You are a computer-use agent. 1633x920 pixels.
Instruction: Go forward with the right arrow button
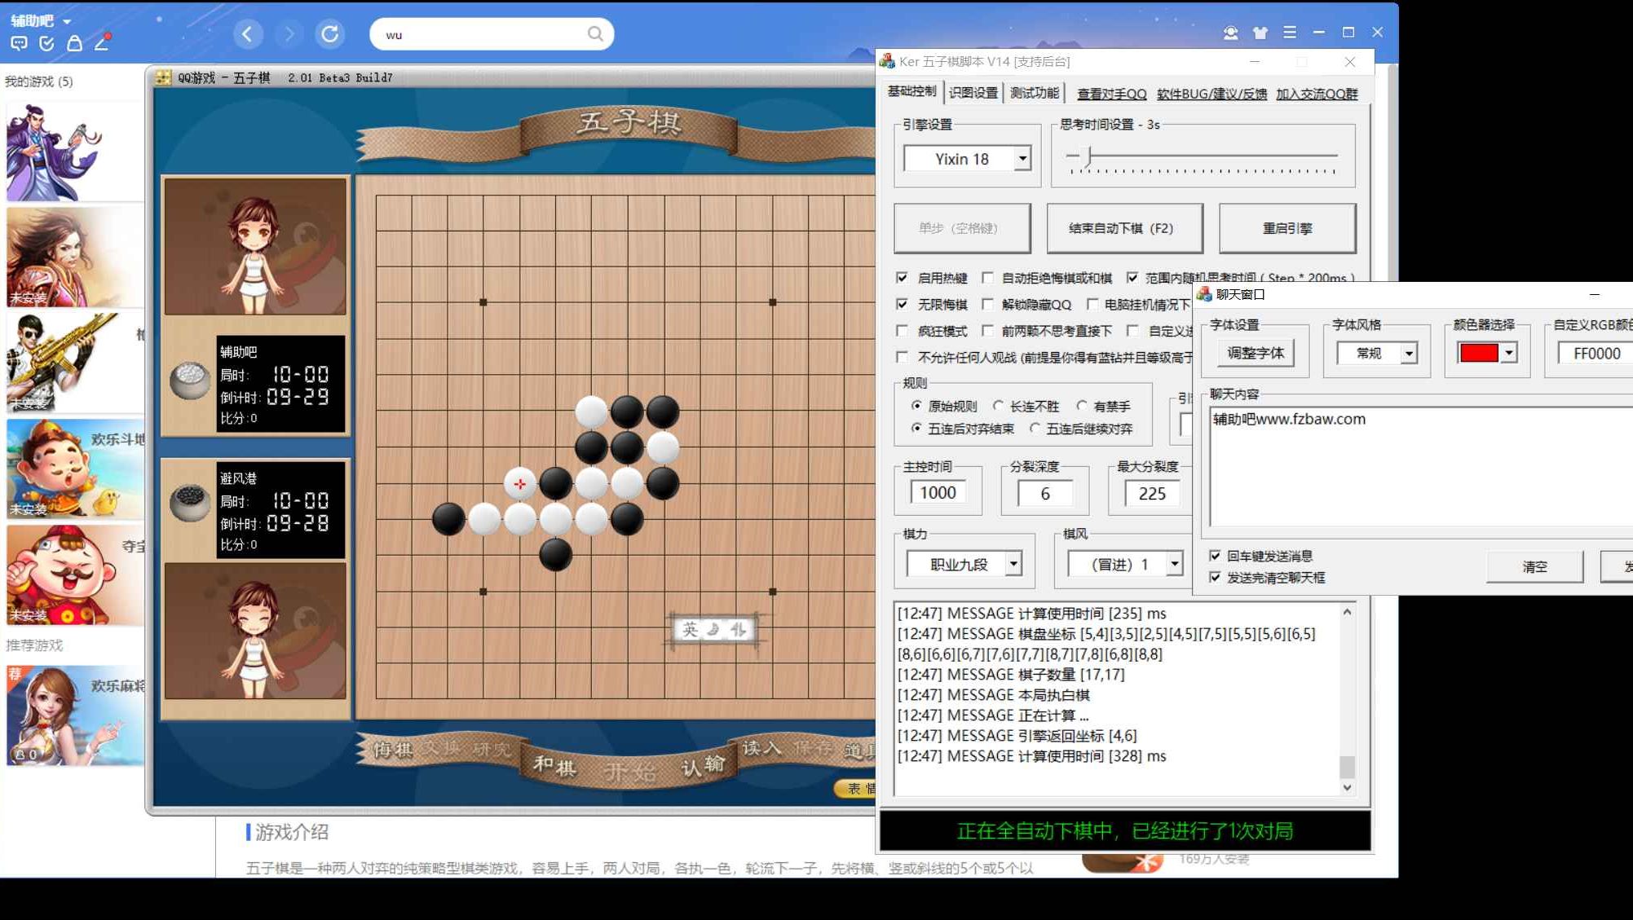pyautogui.click(x=289, y=33)
